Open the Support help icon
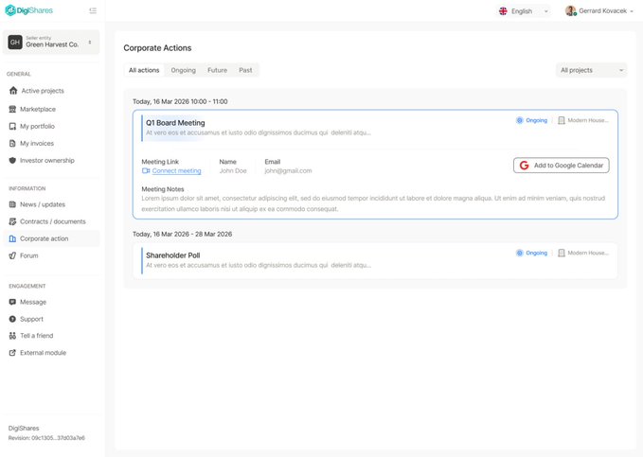Viewport: 643px width, 457px height. click(x=12, y=319)
